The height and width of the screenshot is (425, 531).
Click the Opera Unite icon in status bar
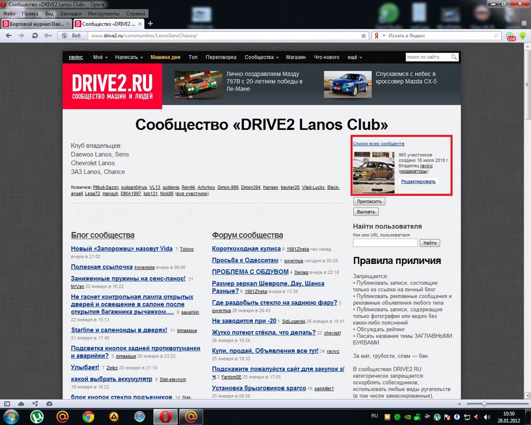(35, 403)
